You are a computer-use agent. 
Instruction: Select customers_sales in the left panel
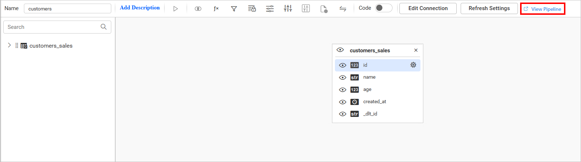click(x=51, y=46)
